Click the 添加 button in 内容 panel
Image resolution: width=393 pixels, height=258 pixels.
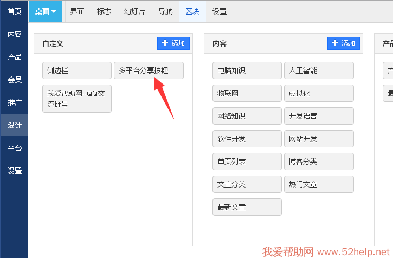[x=343, y=43]
